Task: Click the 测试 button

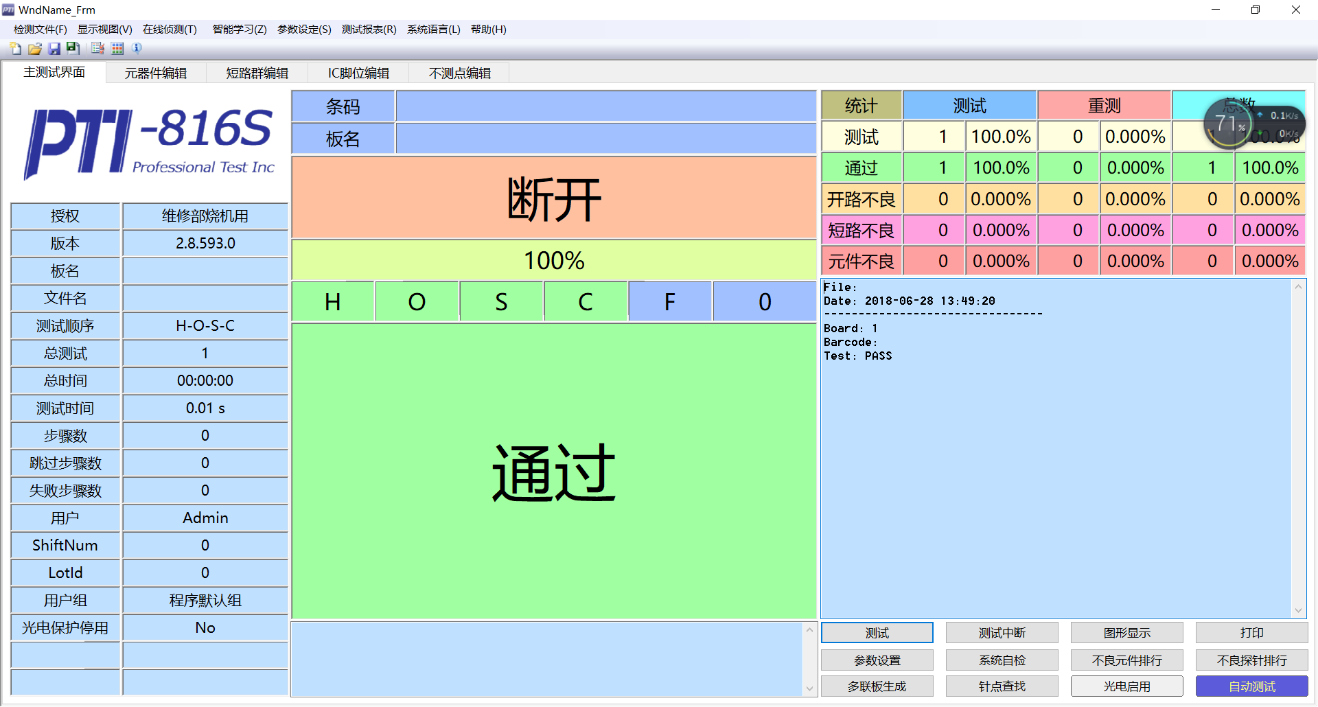Action: click(877, 633)
